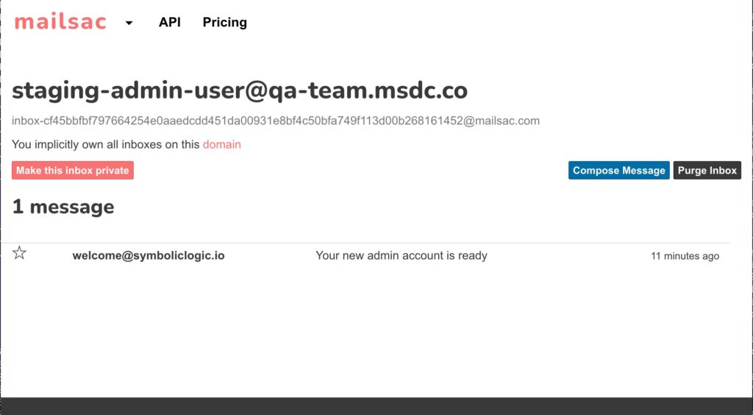Viewport: 753px width, 415px height.
Task: Click the inbox-cf45bbf… mailsac.com address
Action: pos(276,121)
